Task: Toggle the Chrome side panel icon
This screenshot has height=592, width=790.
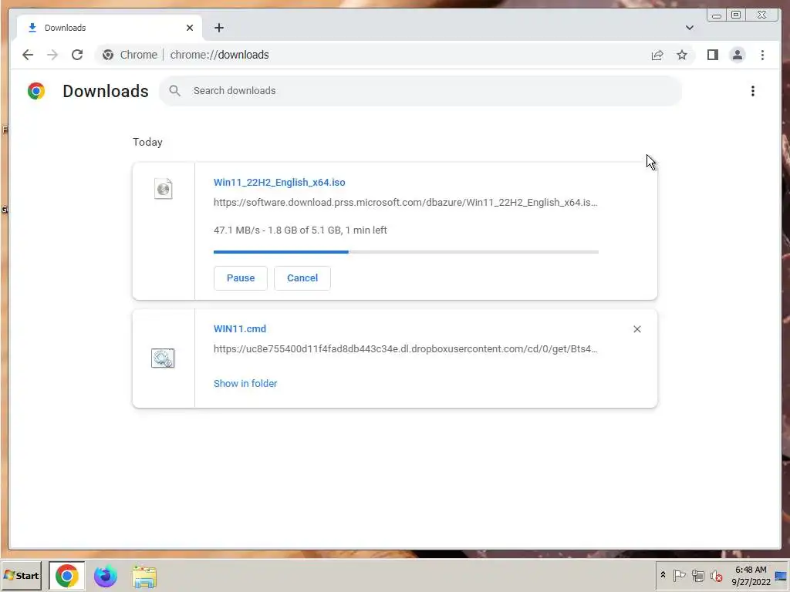Action: pyautogui.click(x=712, y=55)
